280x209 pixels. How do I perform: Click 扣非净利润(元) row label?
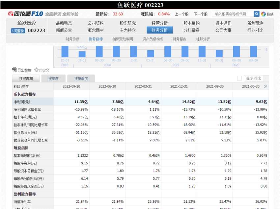click(25, 117)
